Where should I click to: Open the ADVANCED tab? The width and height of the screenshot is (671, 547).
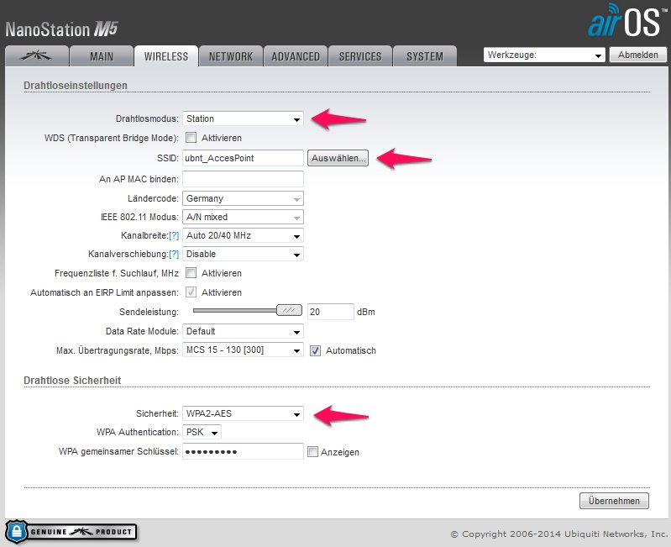[296, 56]
